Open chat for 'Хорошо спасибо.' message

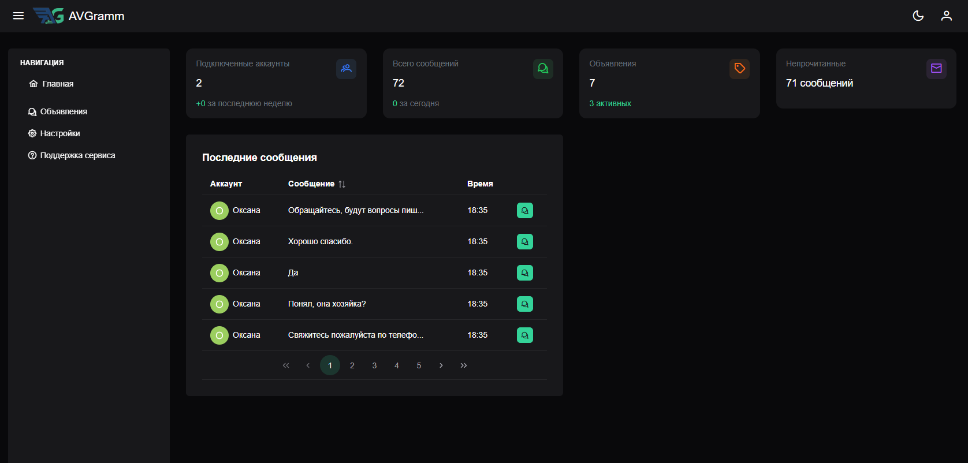pos(524,242)
